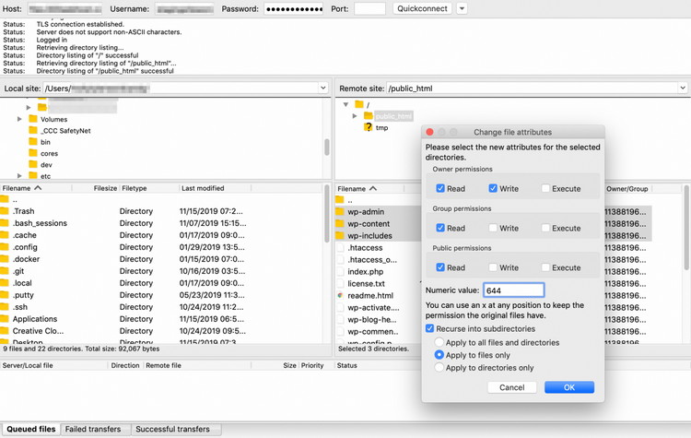Click the tmp folder question mark icon
Screen dimensions: 691x438
[x=368, y=128]
